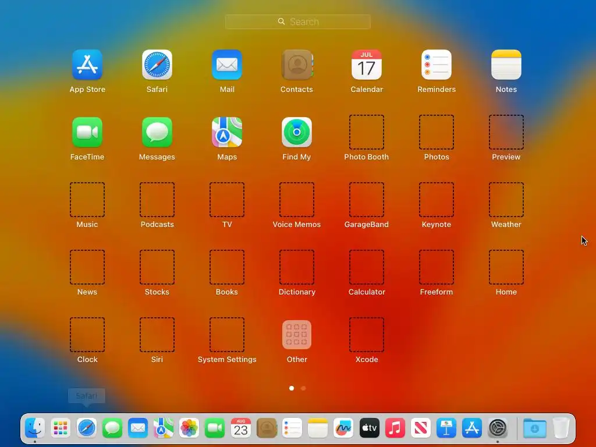Open Mail from the Dock
596x447 pixels.
pyautogui.click(x=137, y=428)
